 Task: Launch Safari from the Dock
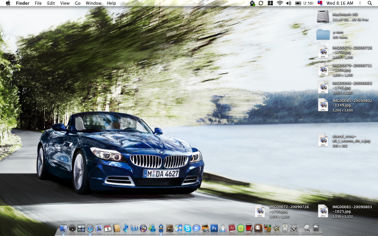tap(90, 228)
